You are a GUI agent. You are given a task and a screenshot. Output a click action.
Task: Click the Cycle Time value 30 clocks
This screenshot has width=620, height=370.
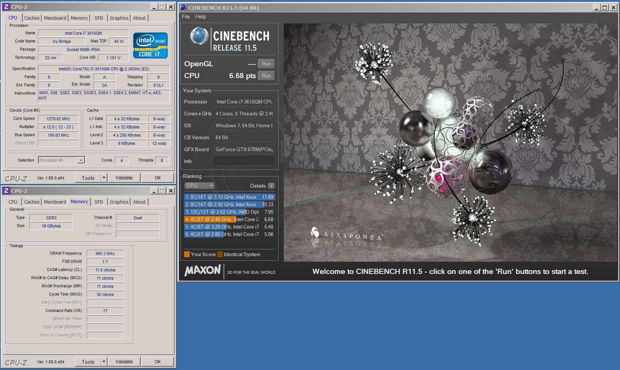point(105,294)
